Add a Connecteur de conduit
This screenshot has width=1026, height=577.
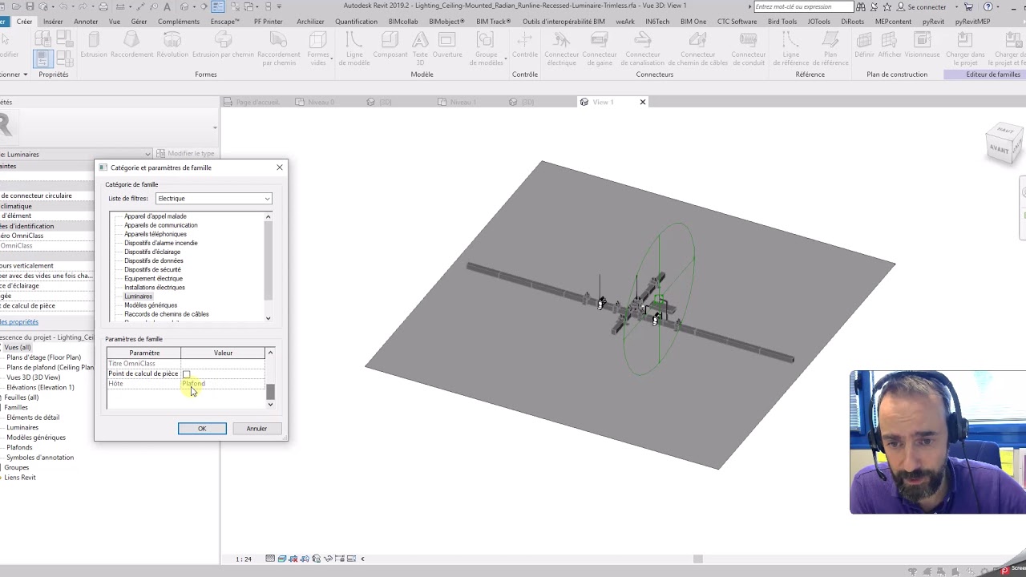(749, 48)
